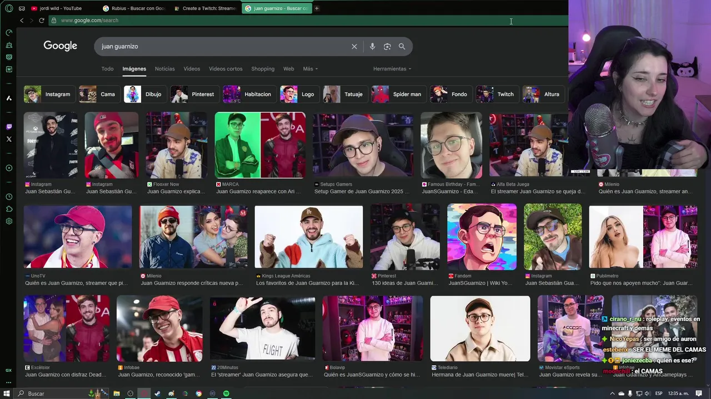Open Fandom 'JuanSGuarnizo | Wiki' image
The width and height of the screenshot is (711, 399).
482,237
